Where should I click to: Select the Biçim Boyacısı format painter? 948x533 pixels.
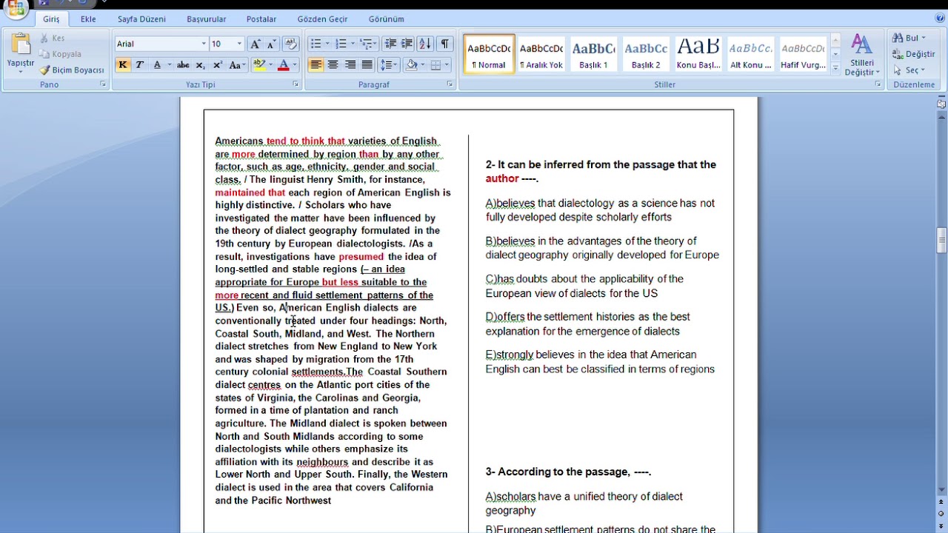coord(72,70)
